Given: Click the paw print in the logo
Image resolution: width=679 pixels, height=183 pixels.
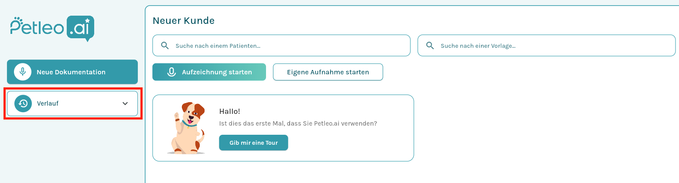Looking at the screenshot, I should pyautogui.click(x=17, y=20).
